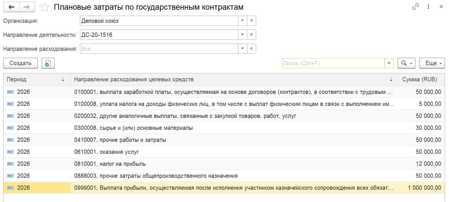449x202 pixels.
Task: Open the Еще menu
Action: (x=432, y=63)
